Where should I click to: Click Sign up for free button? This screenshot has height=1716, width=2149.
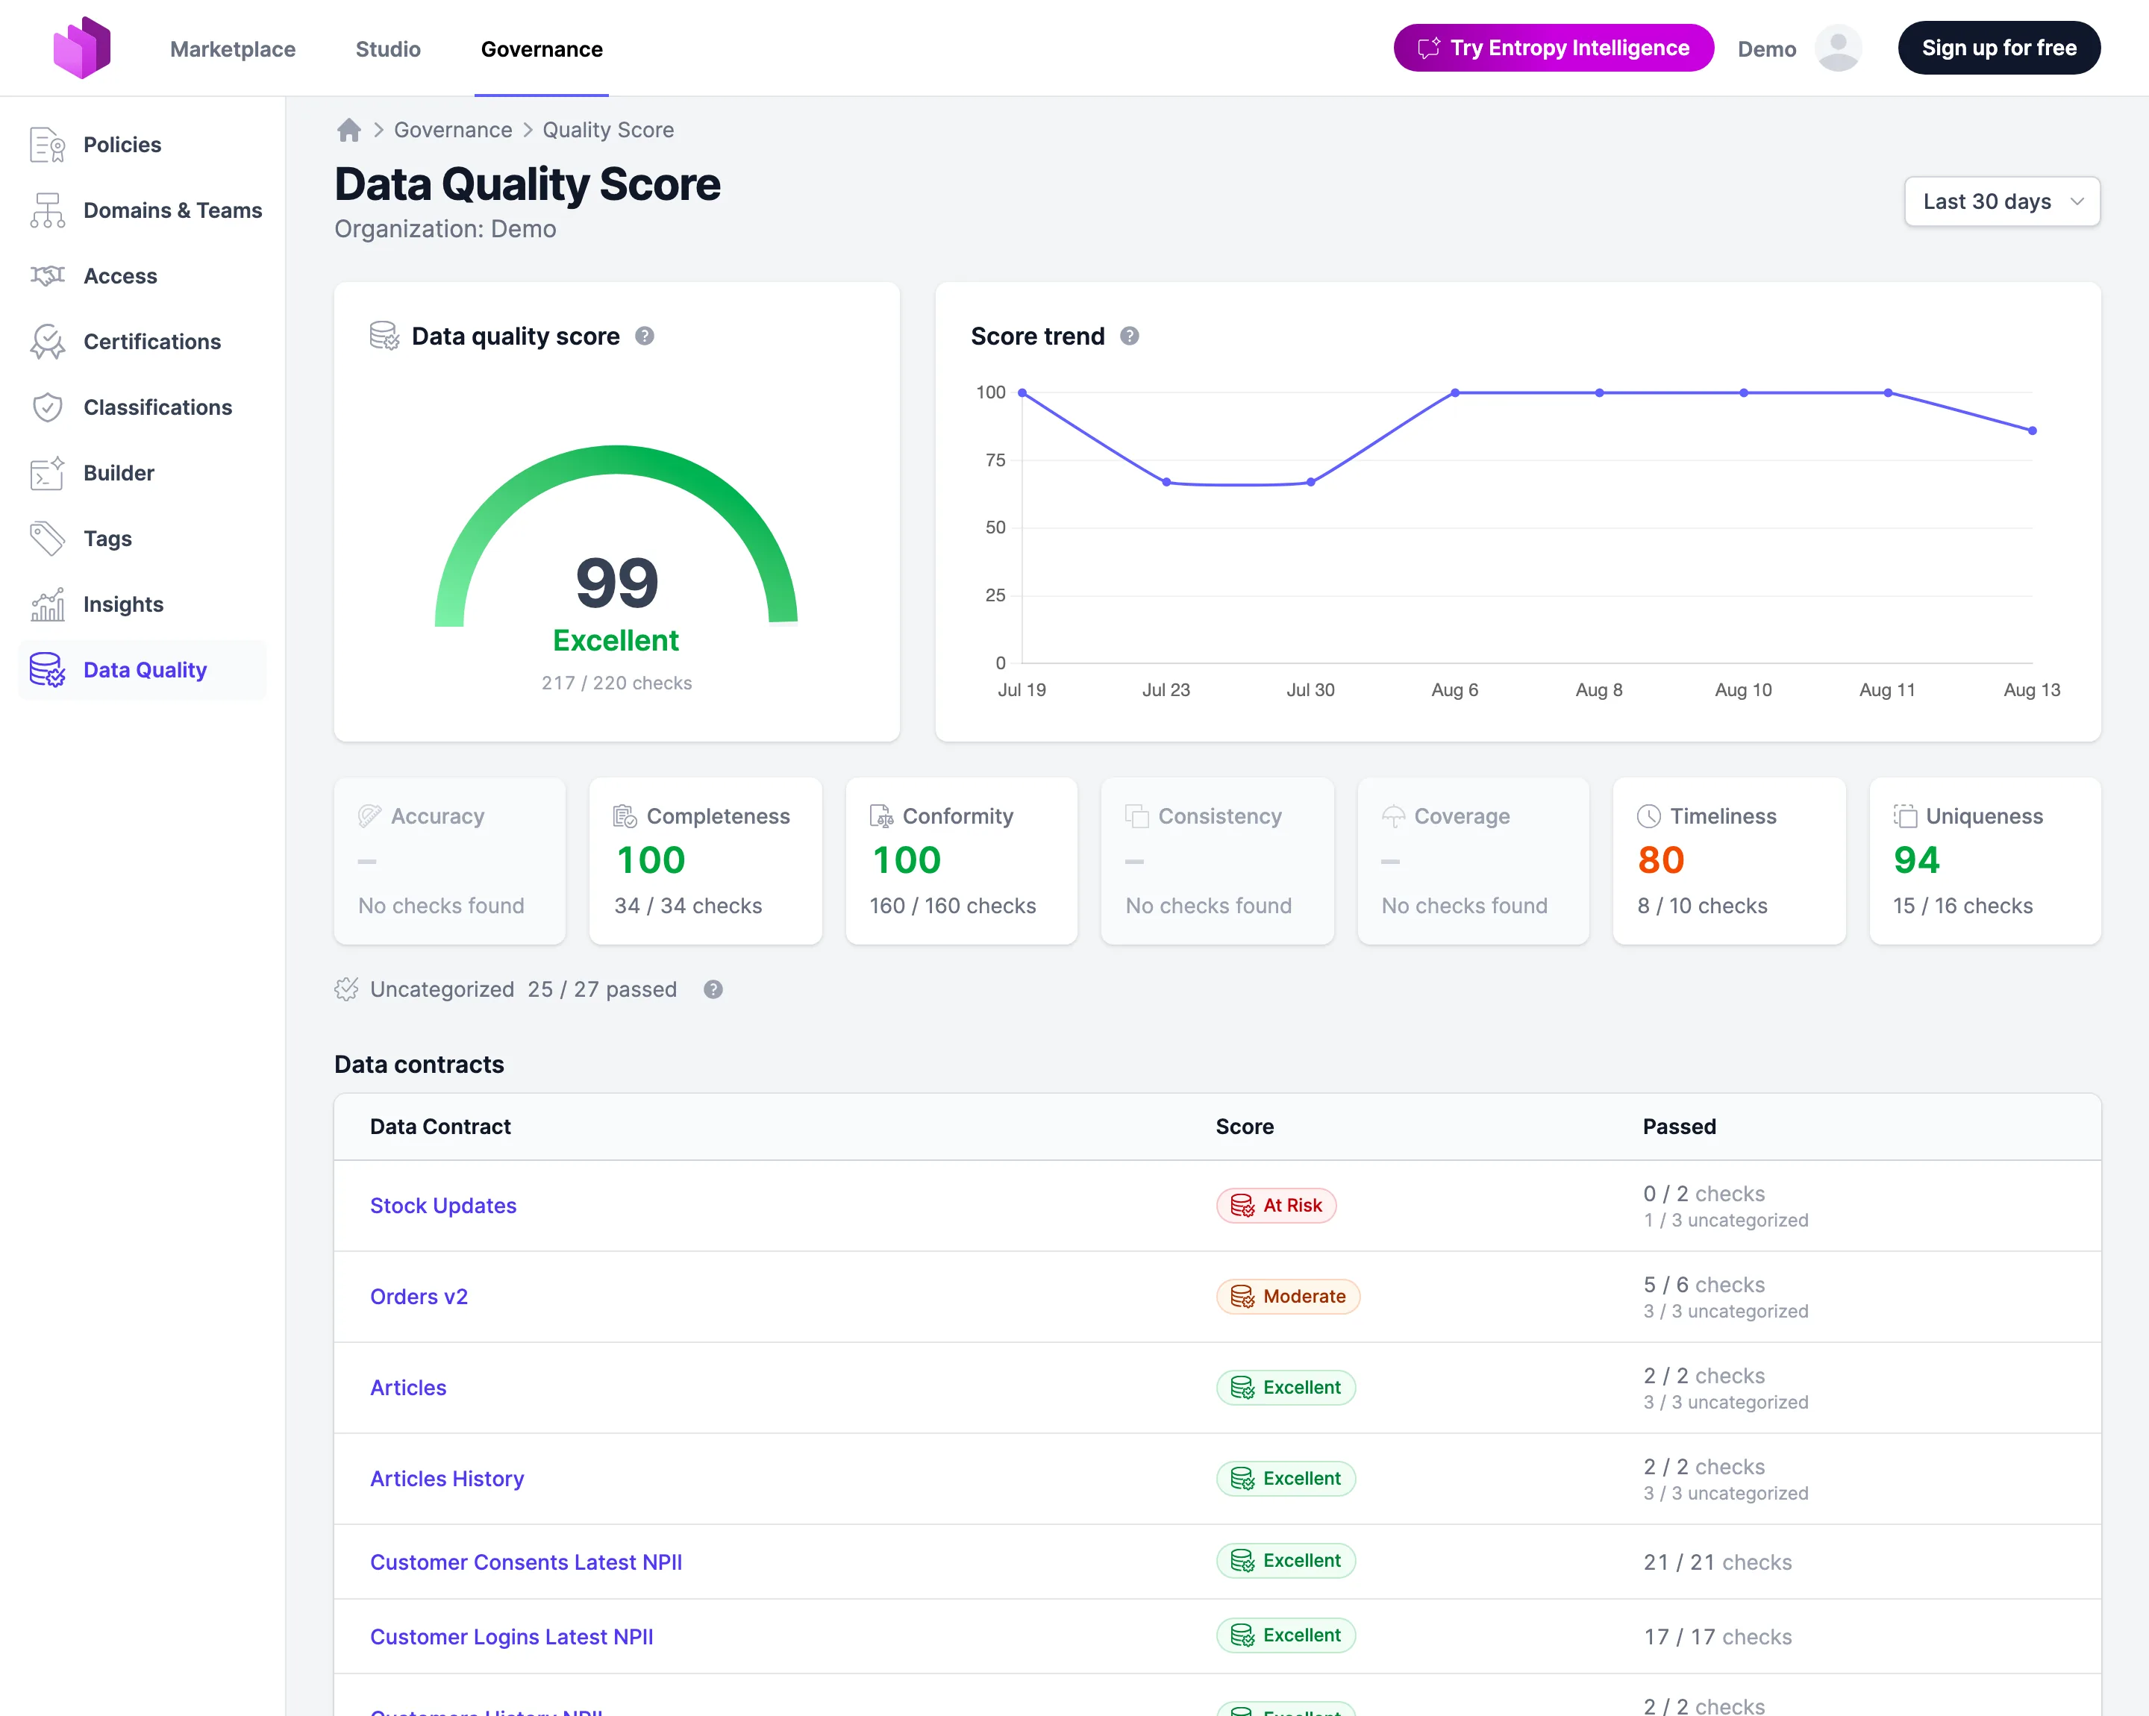point(1998,48)
